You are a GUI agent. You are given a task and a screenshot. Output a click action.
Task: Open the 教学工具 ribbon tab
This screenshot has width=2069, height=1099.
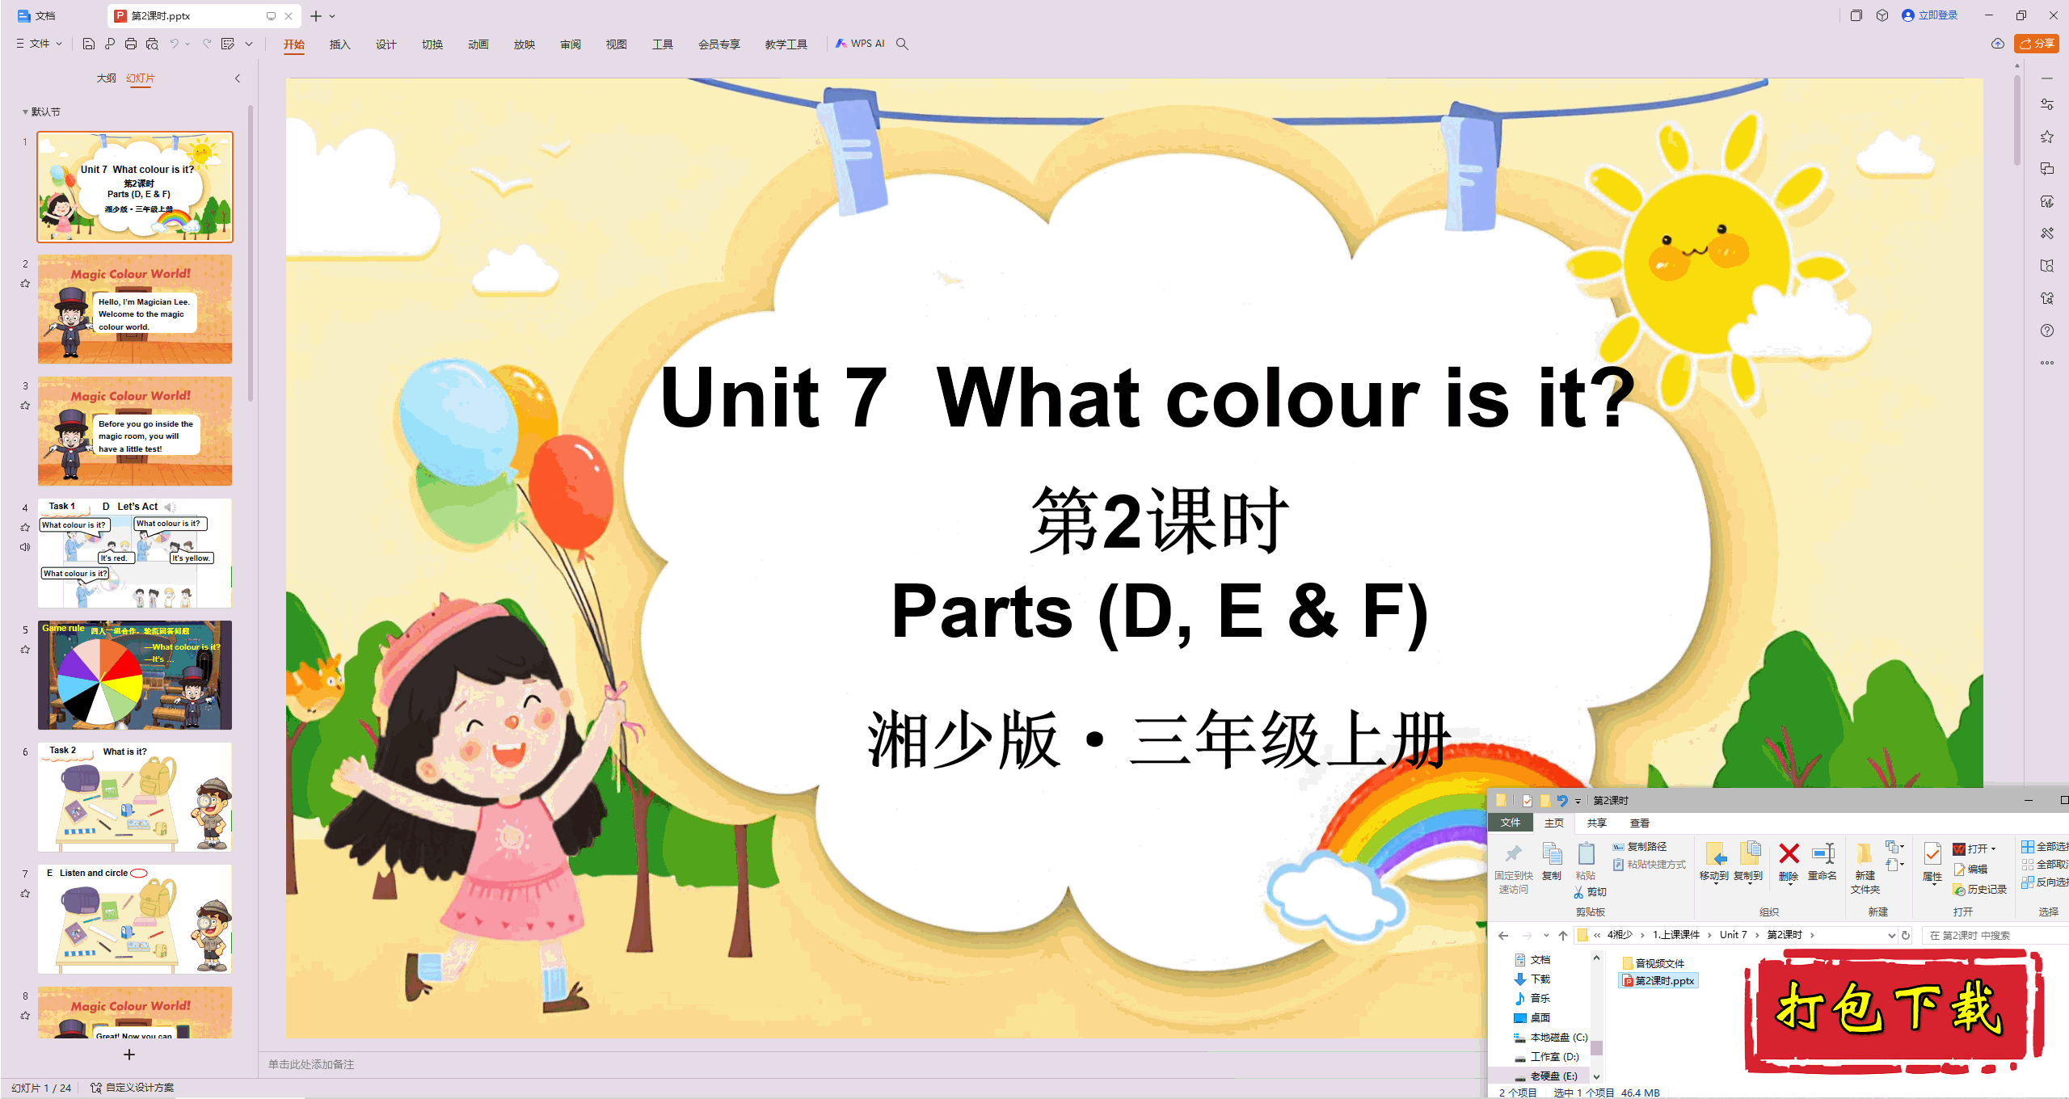click(786, 44)
